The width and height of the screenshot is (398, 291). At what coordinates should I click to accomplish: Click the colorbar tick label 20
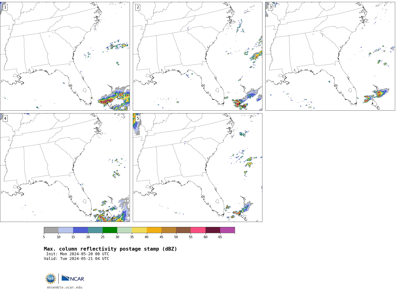point(88,237)
